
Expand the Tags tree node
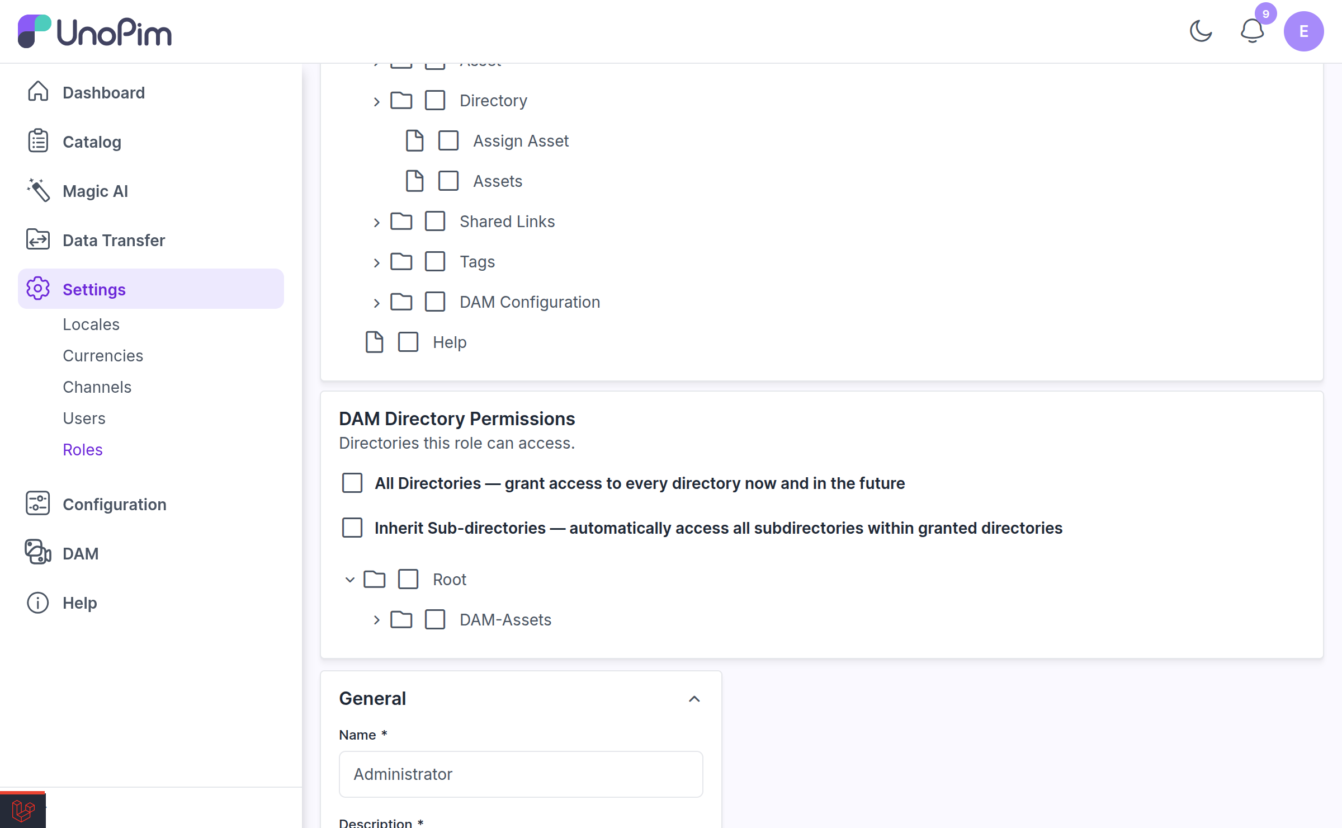(x=377, y=262)
